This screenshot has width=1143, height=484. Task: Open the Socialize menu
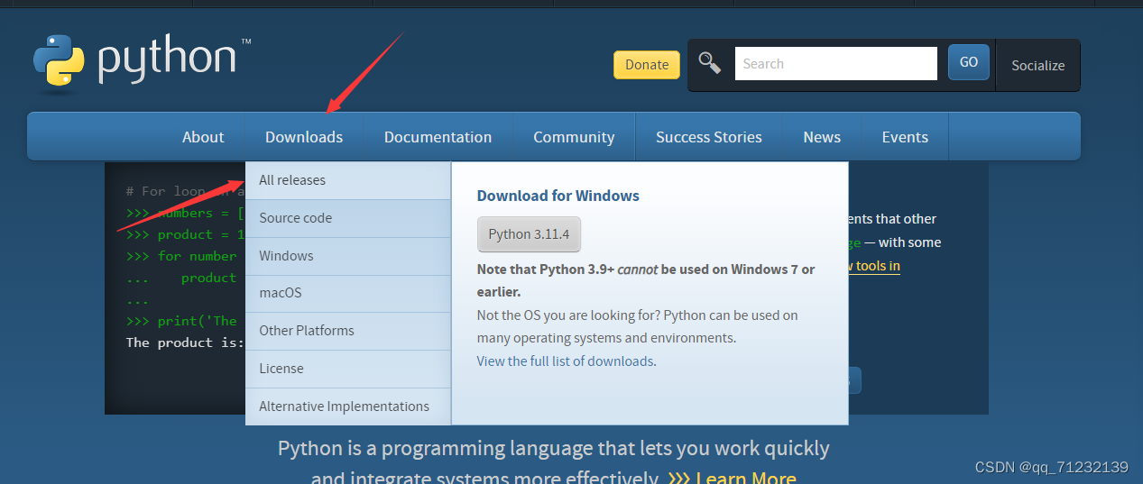tap(1037, 65)
